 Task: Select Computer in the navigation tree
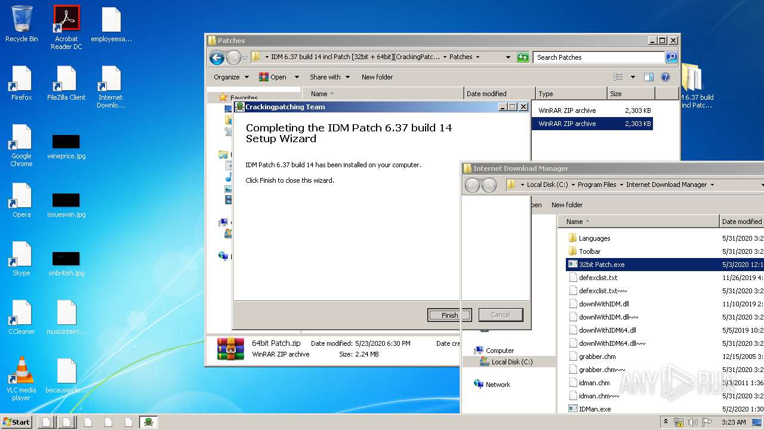500,351
